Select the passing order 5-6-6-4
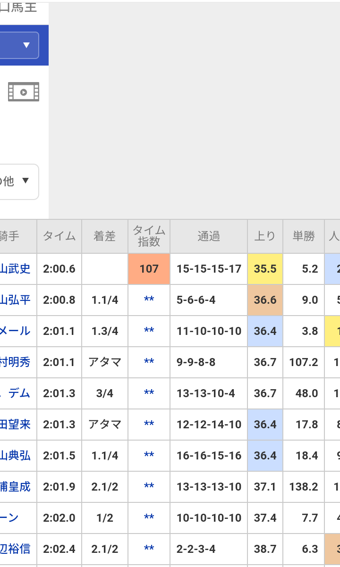The image size is (340, 567). (x=196, y=300)
